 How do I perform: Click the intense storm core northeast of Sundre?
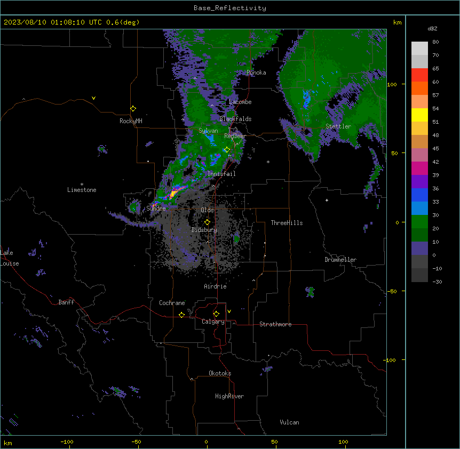[x=175, y=193]
